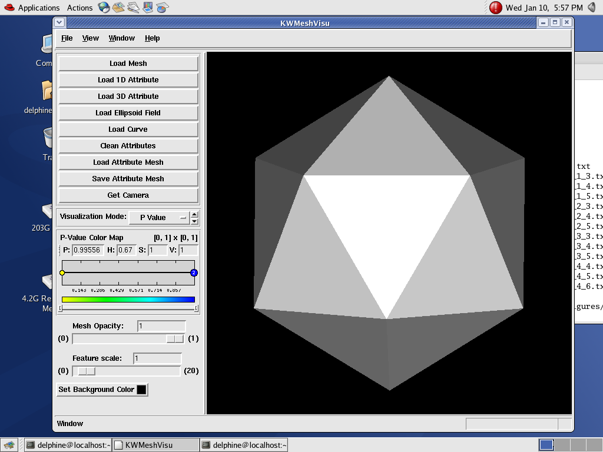
Task: Click the Visualization Mode down arrow
Action: click(195, 221)
